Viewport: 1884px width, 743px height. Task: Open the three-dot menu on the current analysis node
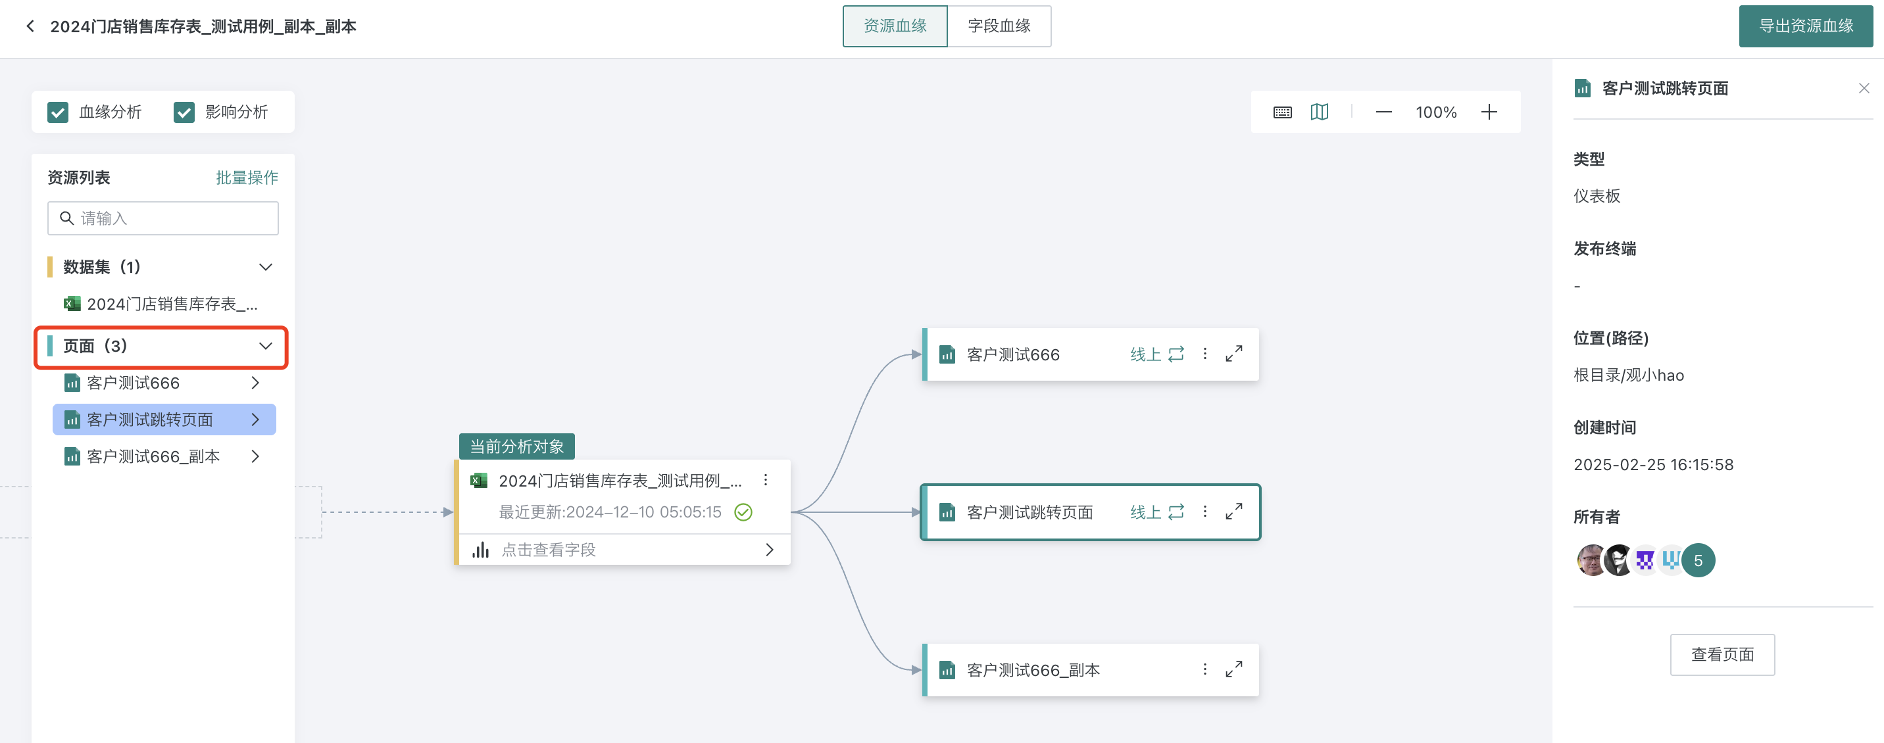tap(766, 481)
